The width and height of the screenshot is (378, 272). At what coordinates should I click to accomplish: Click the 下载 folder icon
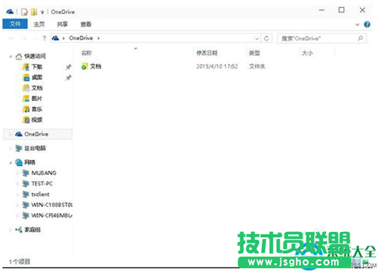(x=26, y=67)
